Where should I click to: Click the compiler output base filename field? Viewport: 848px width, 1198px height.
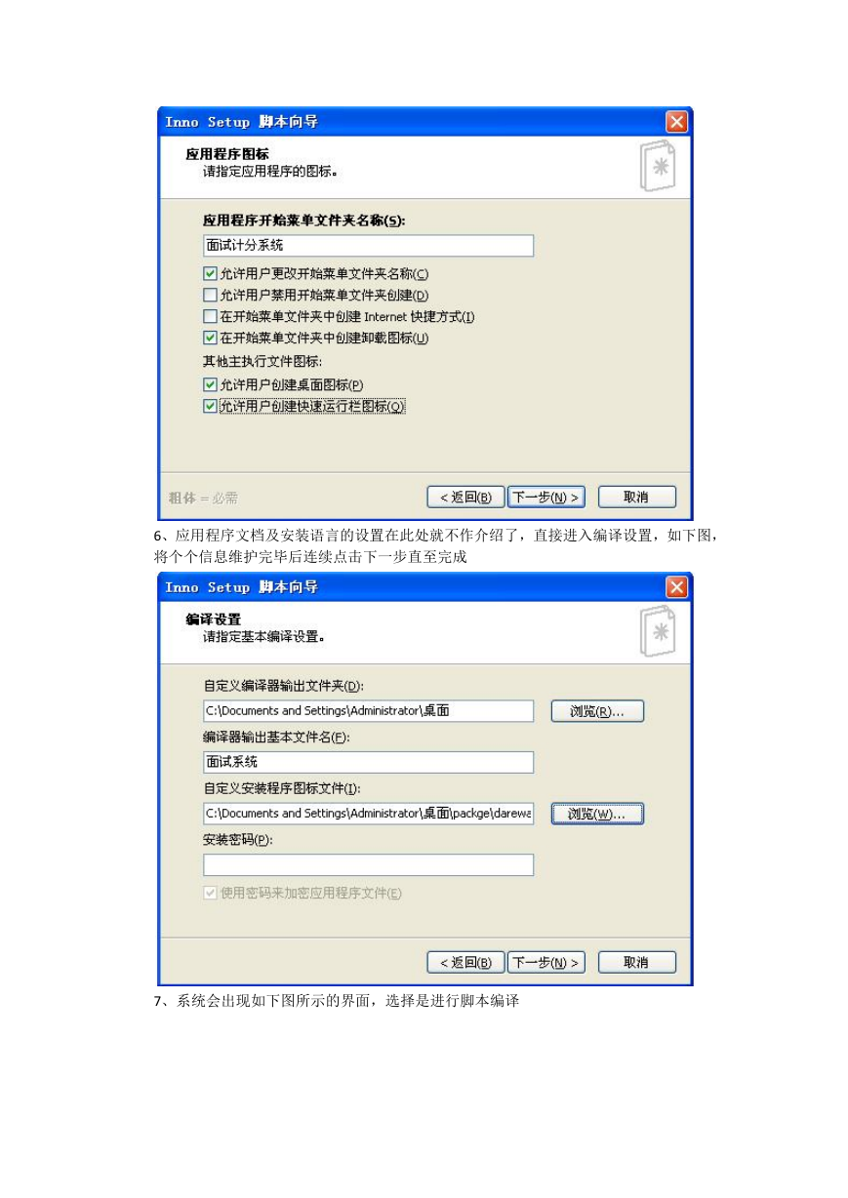(368, 762)
